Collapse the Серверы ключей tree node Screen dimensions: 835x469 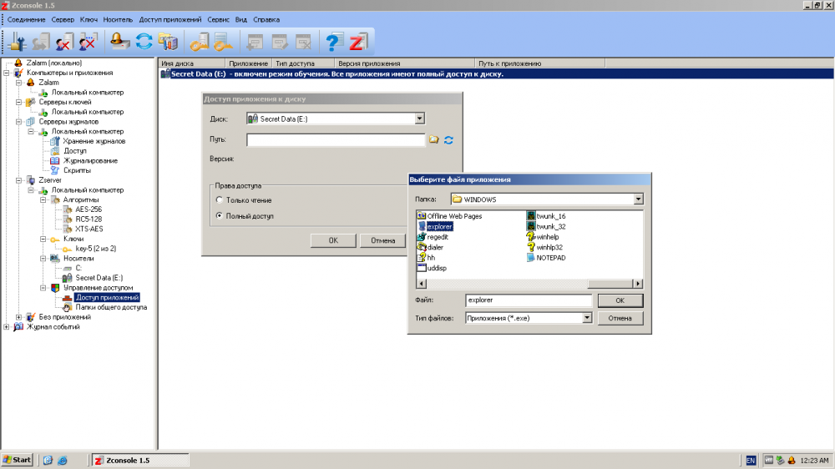(18, 102)
